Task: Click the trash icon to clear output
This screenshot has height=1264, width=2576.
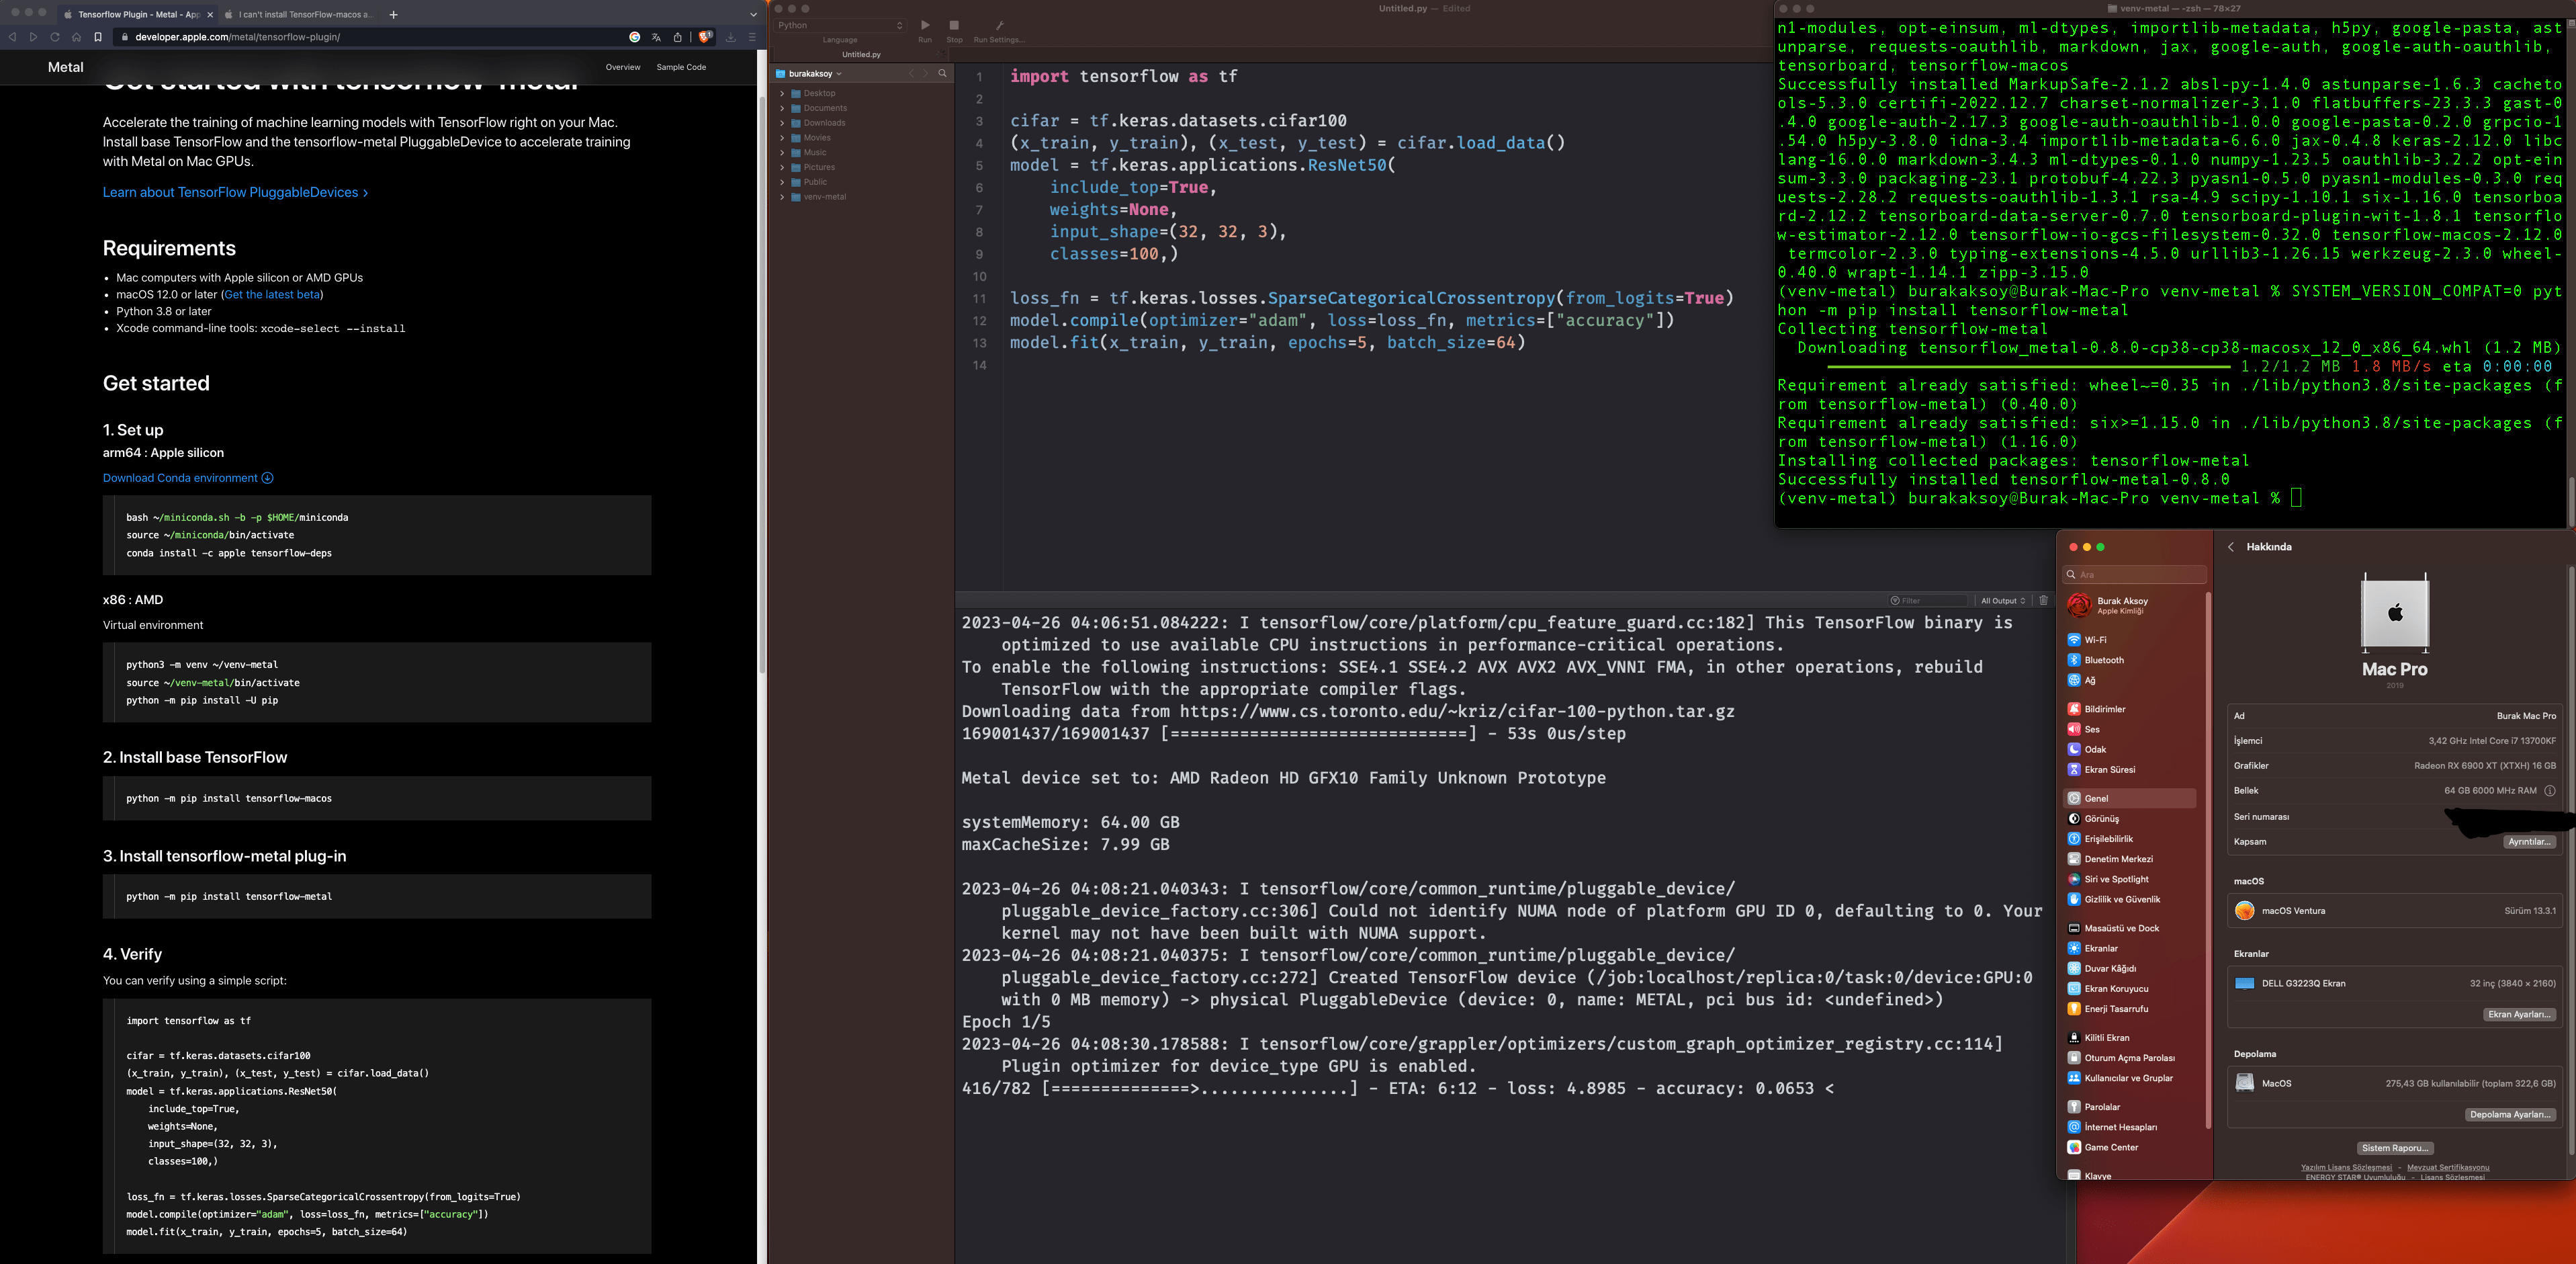Action: [2043, 601]
